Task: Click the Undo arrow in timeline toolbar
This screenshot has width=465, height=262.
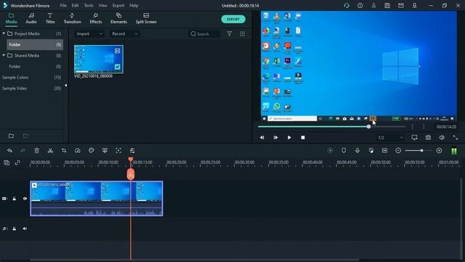Action: tap(9, 151)
